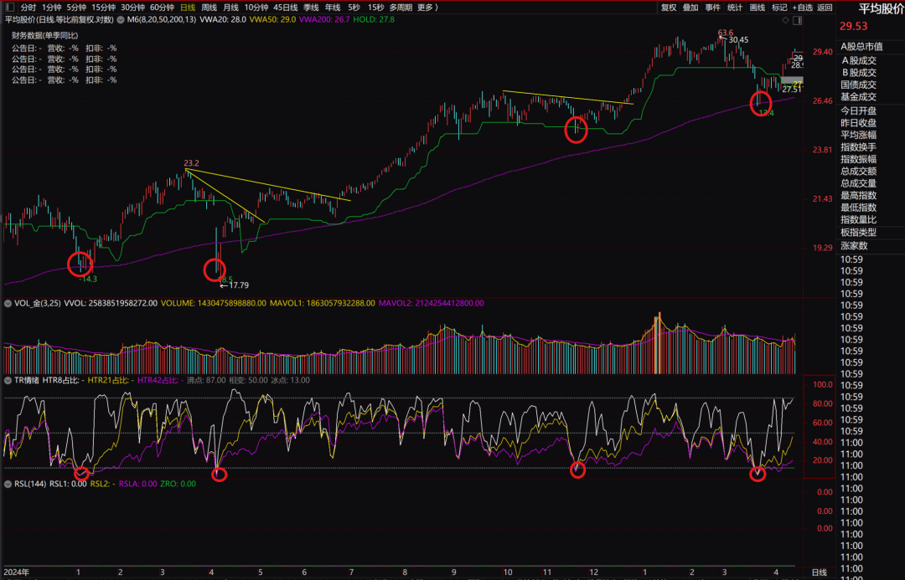
Task: Click the 2024年 date axis label
Action: [x=16, y=572]
